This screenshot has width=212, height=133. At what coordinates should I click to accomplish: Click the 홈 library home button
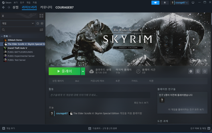(x=19, y=16)
